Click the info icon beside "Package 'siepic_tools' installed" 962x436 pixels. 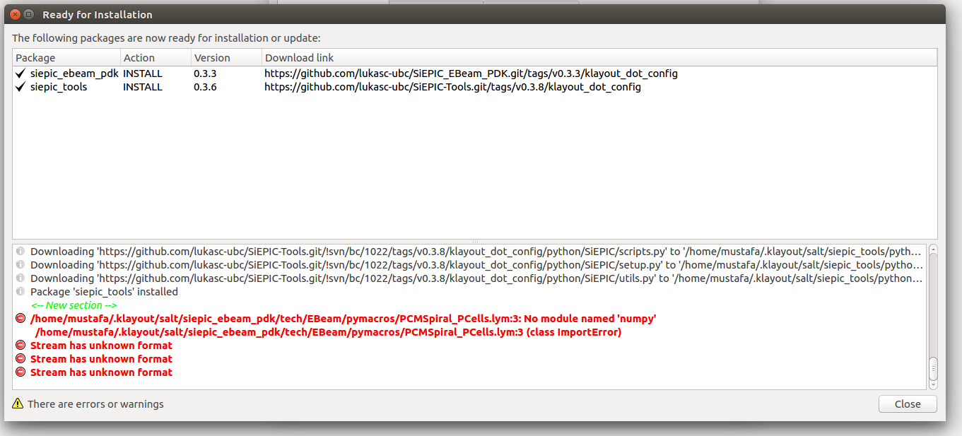click(x=19, y=291)
